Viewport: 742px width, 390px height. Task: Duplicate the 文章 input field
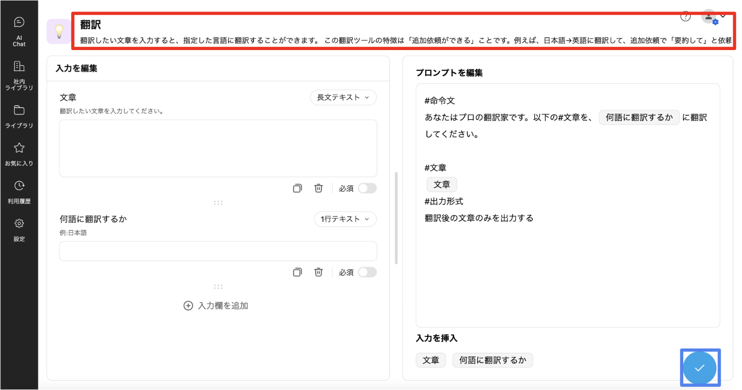coord(297,188)
